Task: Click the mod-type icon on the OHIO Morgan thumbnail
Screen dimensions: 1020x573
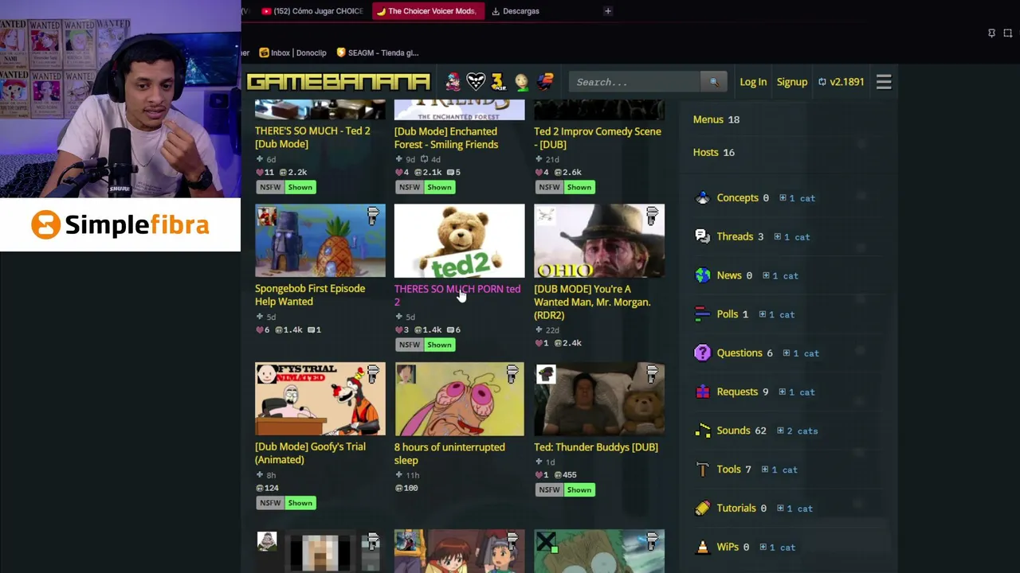Action: point(653,216)
